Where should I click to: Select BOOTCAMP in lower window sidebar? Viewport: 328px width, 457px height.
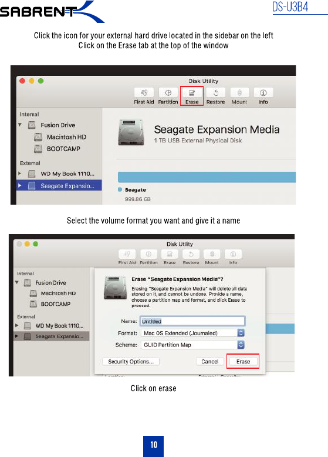[56, 304]
